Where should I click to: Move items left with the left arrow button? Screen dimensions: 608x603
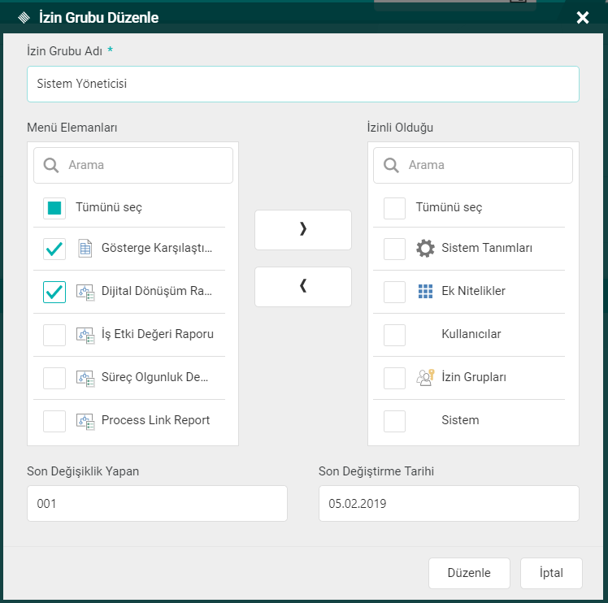[x=303, y=287]
